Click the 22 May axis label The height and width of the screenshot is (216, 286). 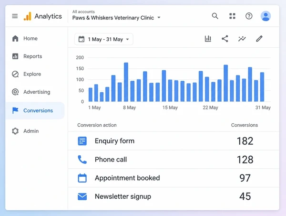pos(210,108)
